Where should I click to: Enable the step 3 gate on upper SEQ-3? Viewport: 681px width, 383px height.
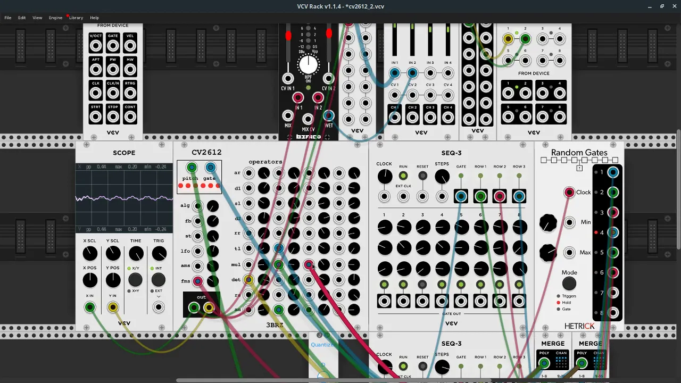coord(422,285)
